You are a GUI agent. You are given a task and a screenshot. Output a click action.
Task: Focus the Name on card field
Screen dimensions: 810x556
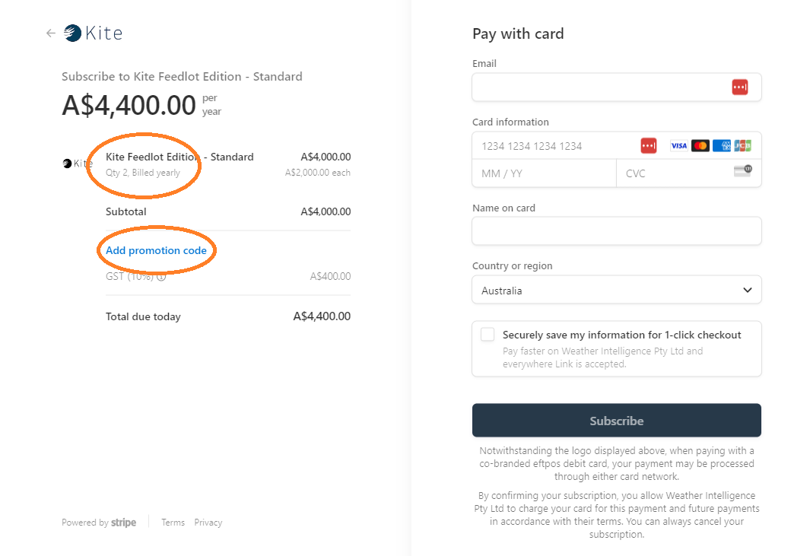click(616, 230)
